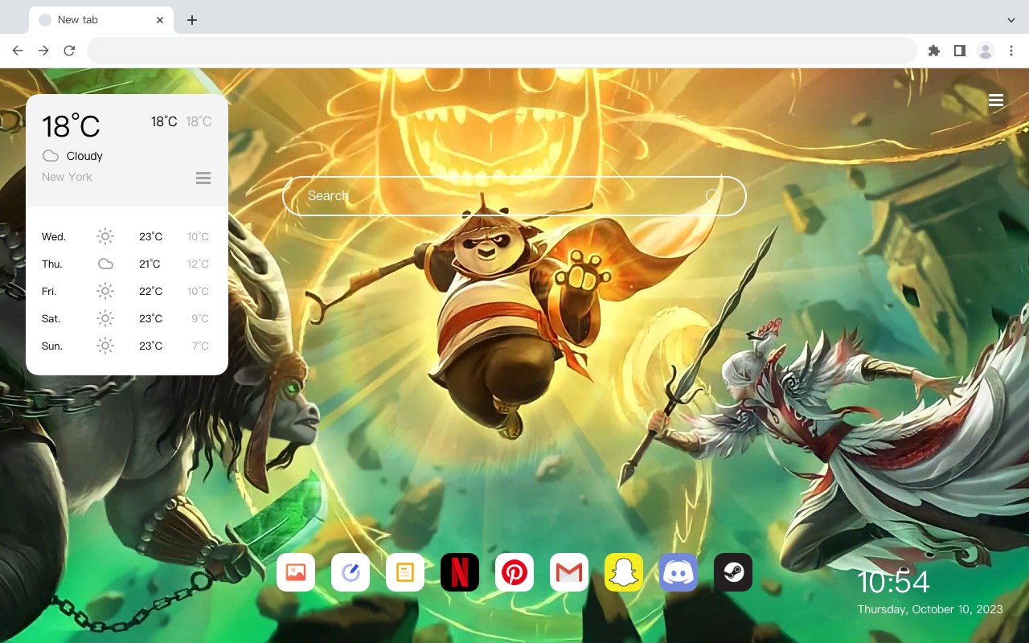Select the Fri. forecast row
Viewport: 1029px width, 643px height.
click(127, 291)
